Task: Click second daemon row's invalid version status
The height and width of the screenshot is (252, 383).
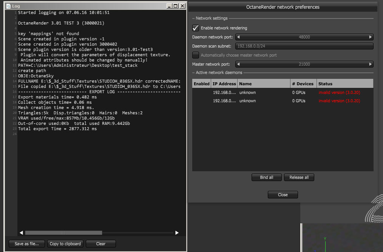Action: point(339,101)
